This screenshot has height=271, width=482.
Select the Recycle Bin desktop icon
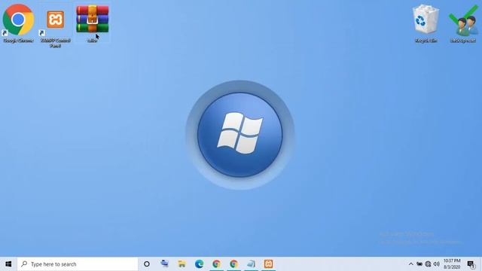[x=426, y=23]
